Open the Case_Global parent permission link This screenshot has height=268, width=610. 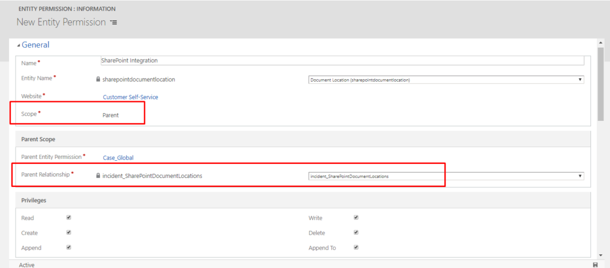pyautogui.click(x=119, y=158)
